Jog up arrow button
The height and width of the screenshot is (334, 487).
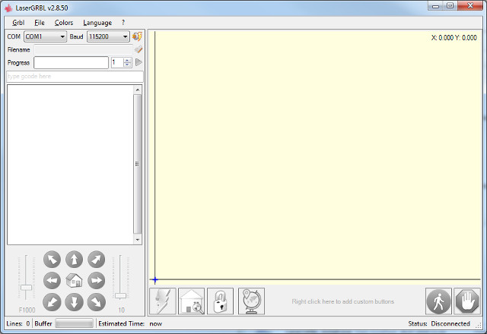click(x=75, y=260)
